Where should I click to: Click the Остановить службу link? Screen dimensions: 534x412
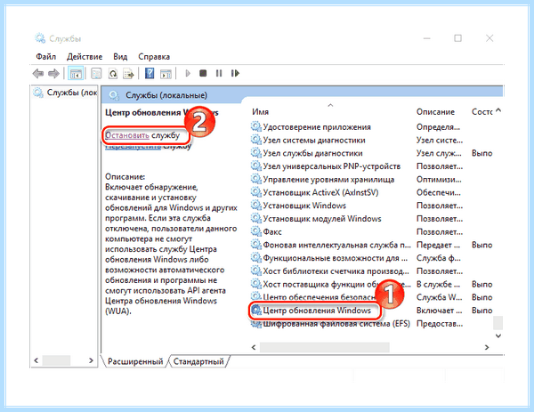[x=142, y=135]
